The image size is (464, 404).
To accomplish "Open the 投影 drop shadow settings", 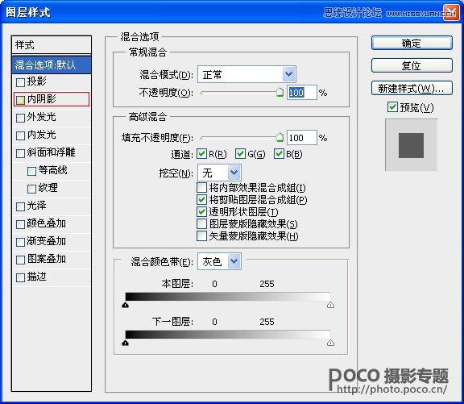I will (36, 81).
